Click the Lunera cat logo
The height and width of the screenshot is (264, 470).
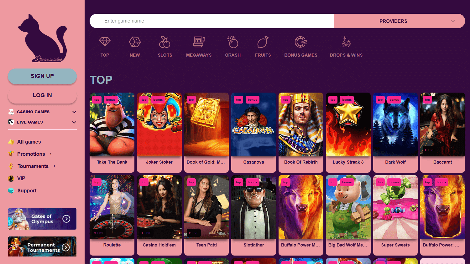tap(42, 38)
